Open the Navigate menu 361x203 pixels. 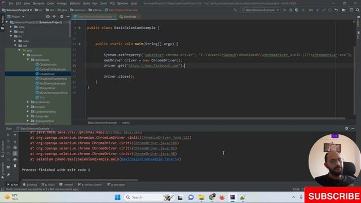coord(38,3)
